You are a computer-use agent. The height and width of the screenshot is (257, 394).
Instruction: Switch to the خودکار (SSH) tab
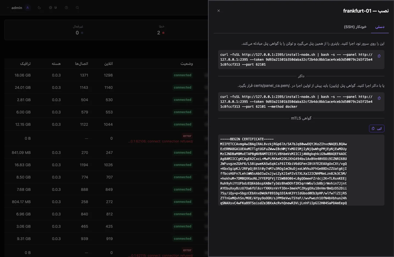click(355, 27)
